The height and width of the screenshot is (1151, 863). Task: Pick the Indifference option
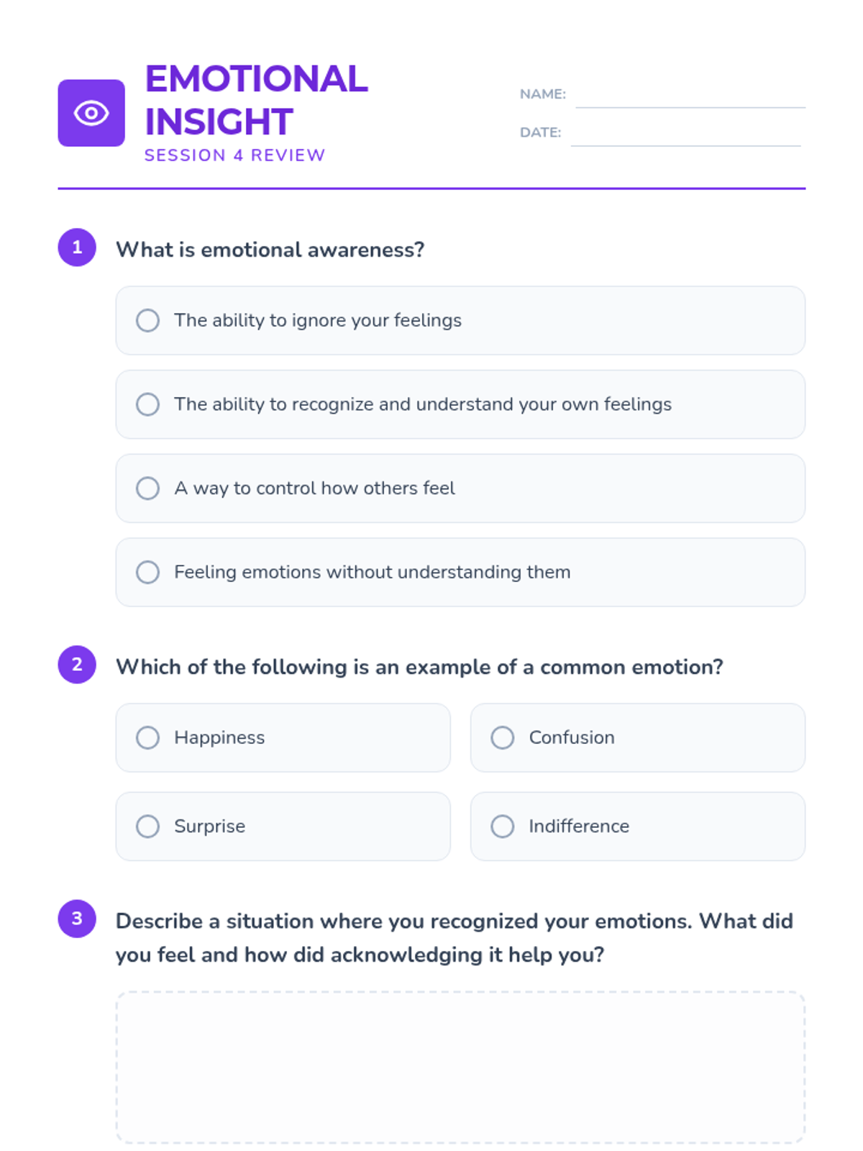click(x=503, y=827)
